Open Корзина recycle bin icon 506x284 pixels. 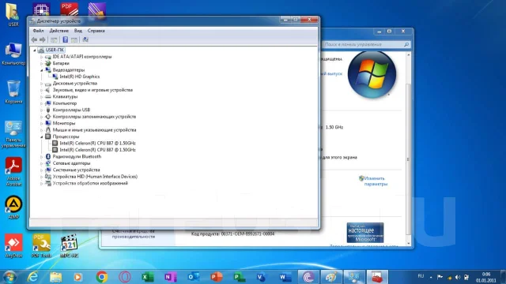coord(13,92)
